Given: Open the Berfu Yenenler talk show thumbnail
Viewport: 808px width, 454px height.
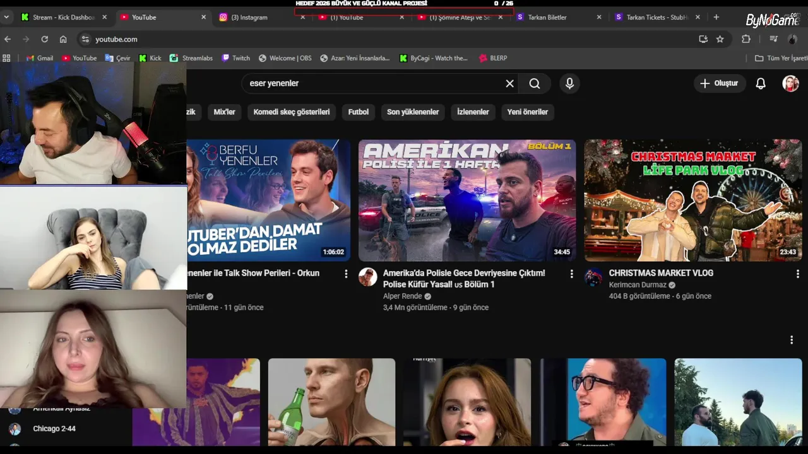Looking at the screenshot, I should coord(269,201).
